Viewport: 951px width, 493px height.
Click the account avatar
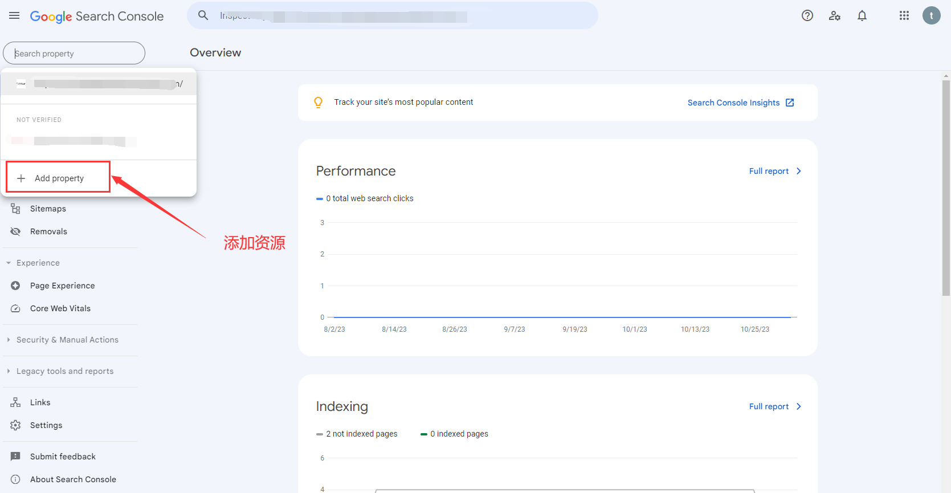pyautogui.click(x=931, y=16)
